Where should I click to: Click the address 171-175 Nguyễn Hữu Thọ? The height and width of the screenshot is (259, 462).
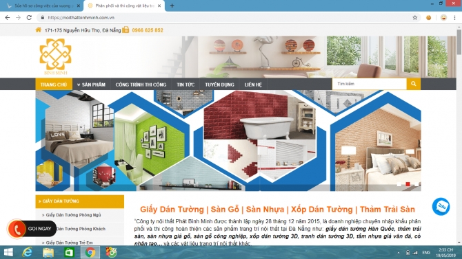point(83,30)
